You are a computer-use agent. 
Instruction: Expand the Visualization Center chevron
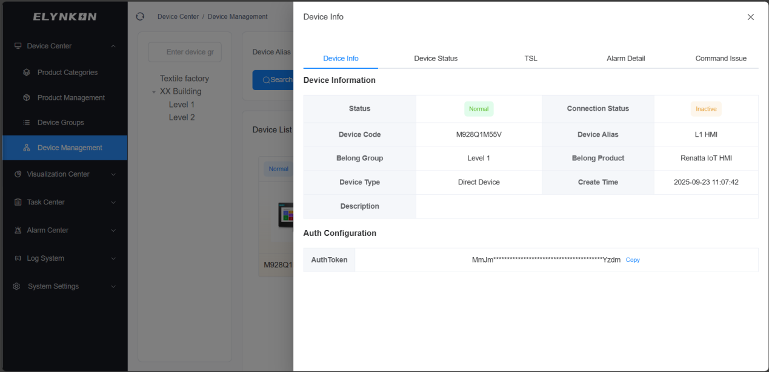click(113, 174)
